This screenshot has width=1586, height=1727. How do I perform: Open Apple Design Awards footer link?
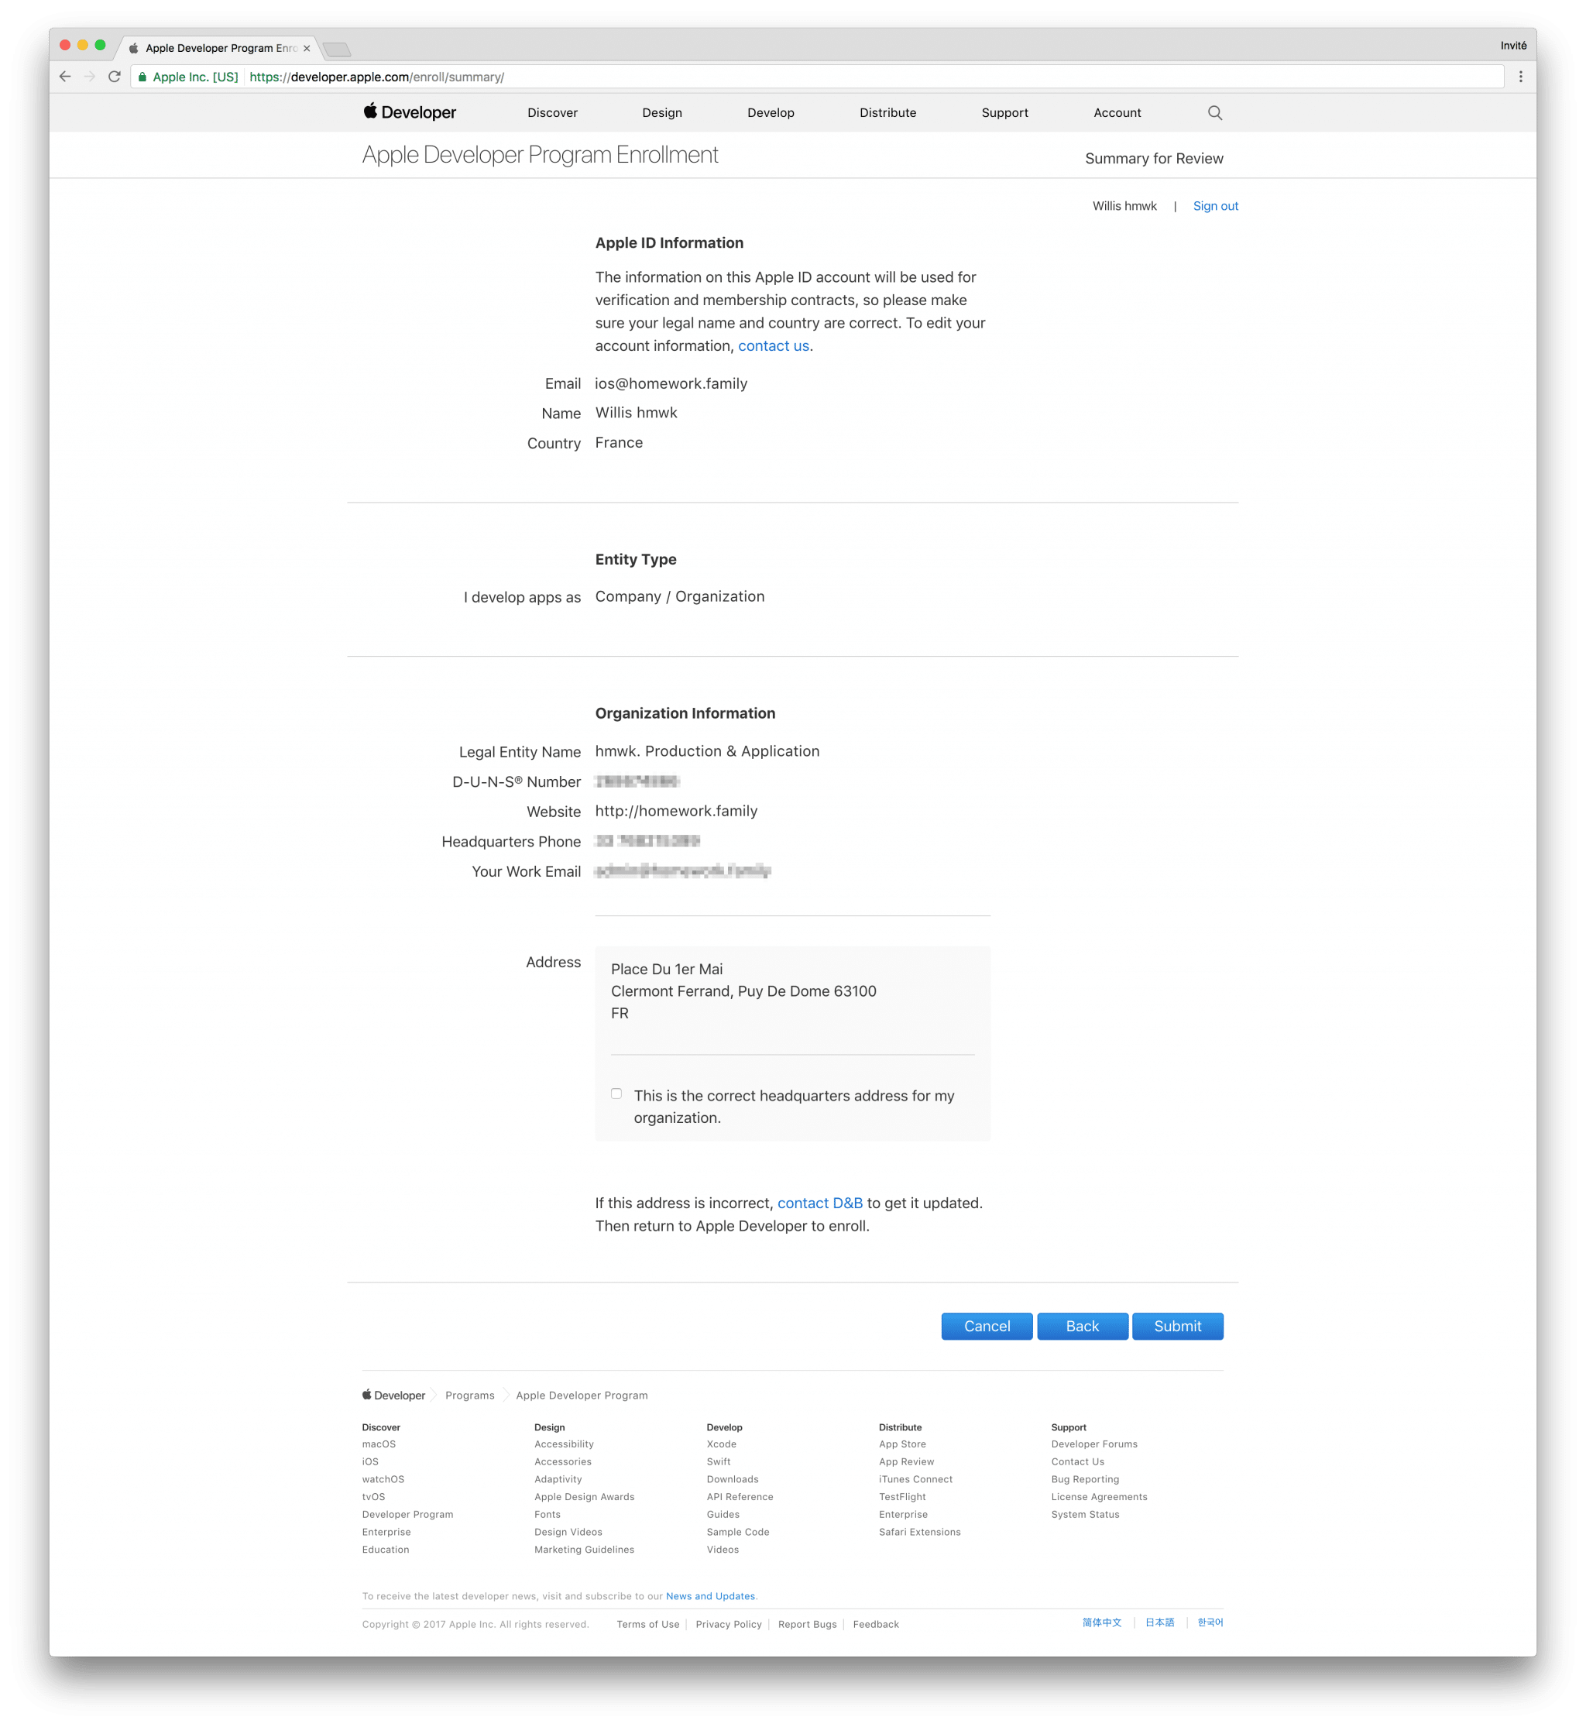(x=584, y=1497)
